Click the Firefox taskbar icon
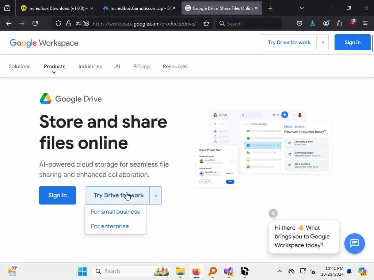This screenshot has width=374, height=280. (x=196, y=271)
